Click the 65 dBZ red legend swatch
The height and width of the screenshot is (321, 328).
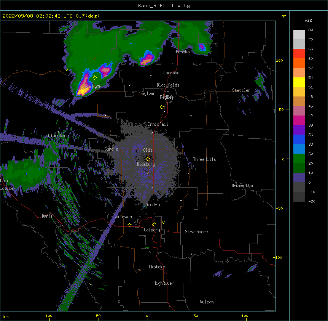[x=299, y=54]
